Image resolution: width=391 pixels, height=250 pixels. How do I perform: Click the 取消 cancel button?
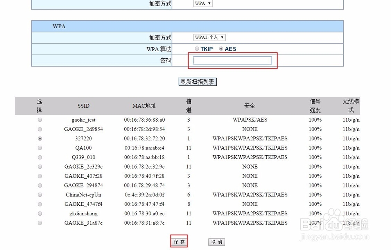[216, 242]
